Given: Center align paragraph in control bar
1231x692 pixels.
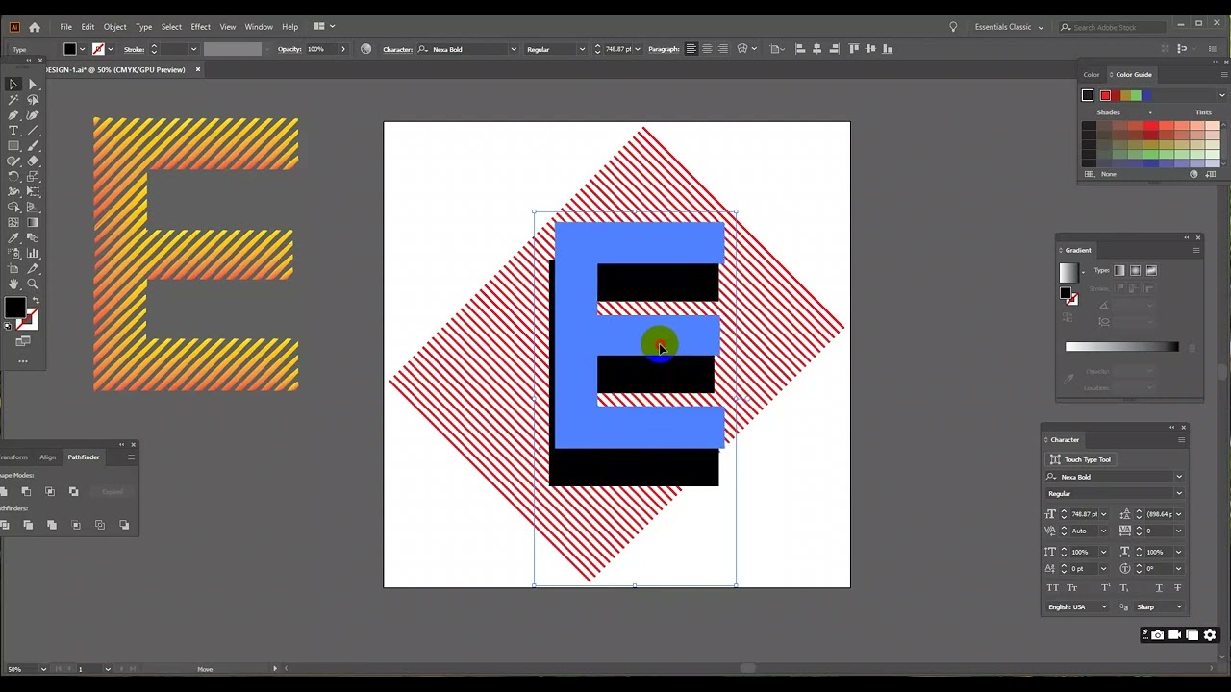Looking at the screenshot, I should point(707,49).
